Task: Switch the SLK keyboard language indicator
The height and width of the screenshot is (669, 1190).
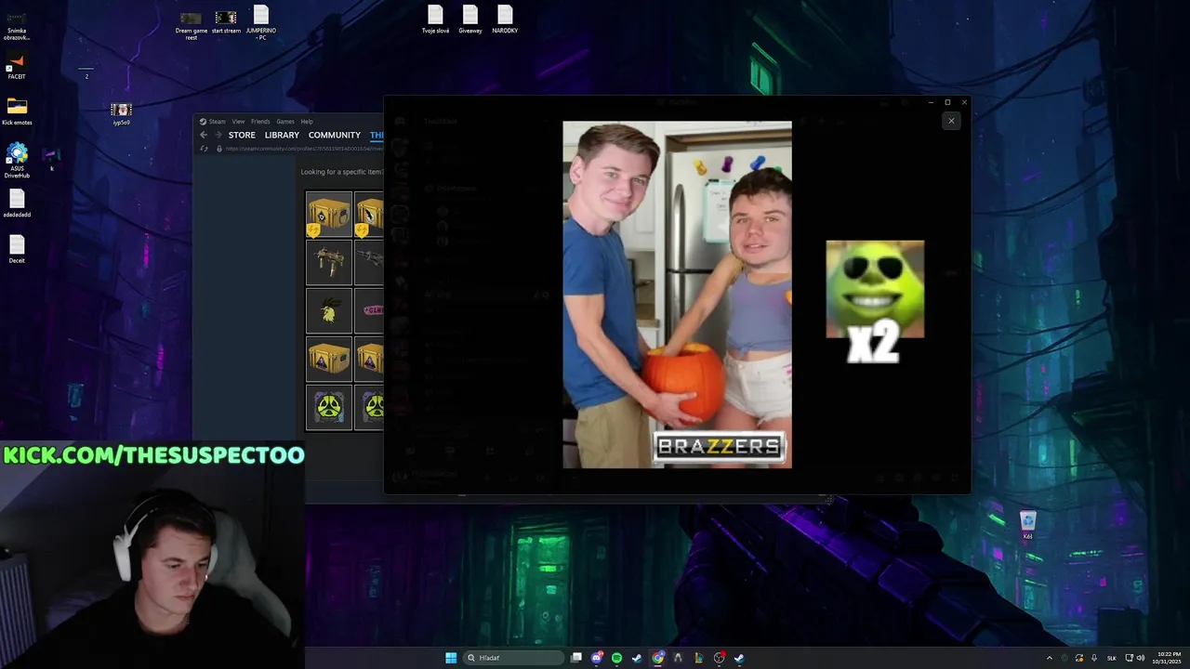Action: 1112,658
